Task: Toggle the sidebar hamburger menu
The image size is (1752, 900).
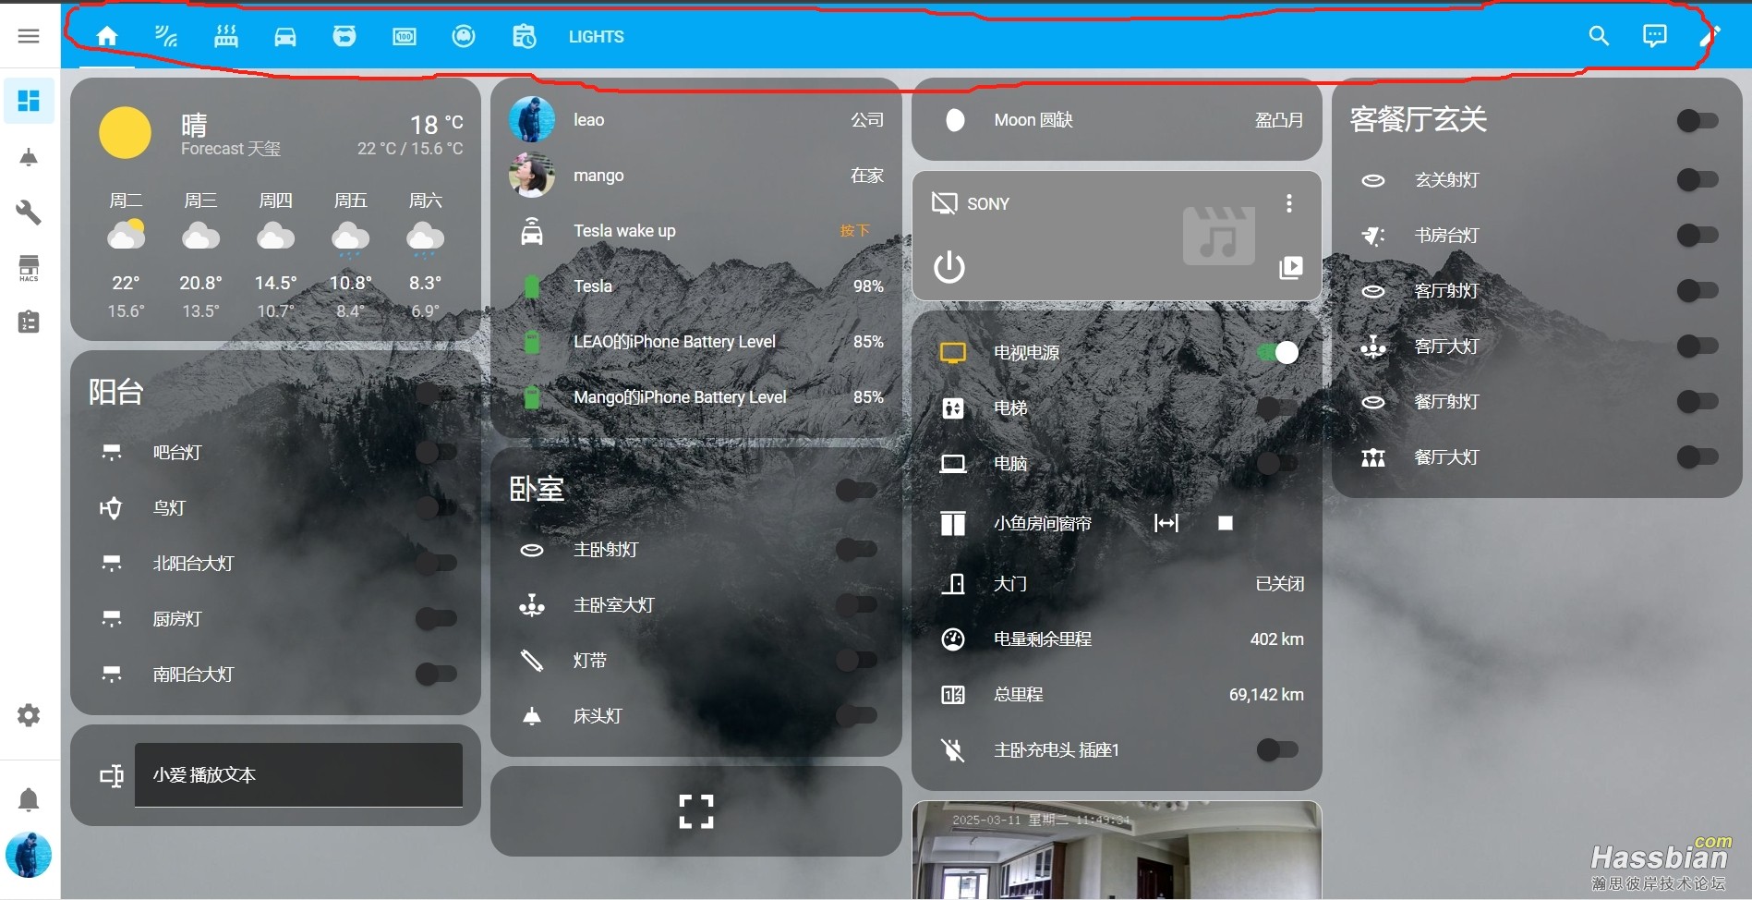Action: pyautogui.click(x=29, y=36)
